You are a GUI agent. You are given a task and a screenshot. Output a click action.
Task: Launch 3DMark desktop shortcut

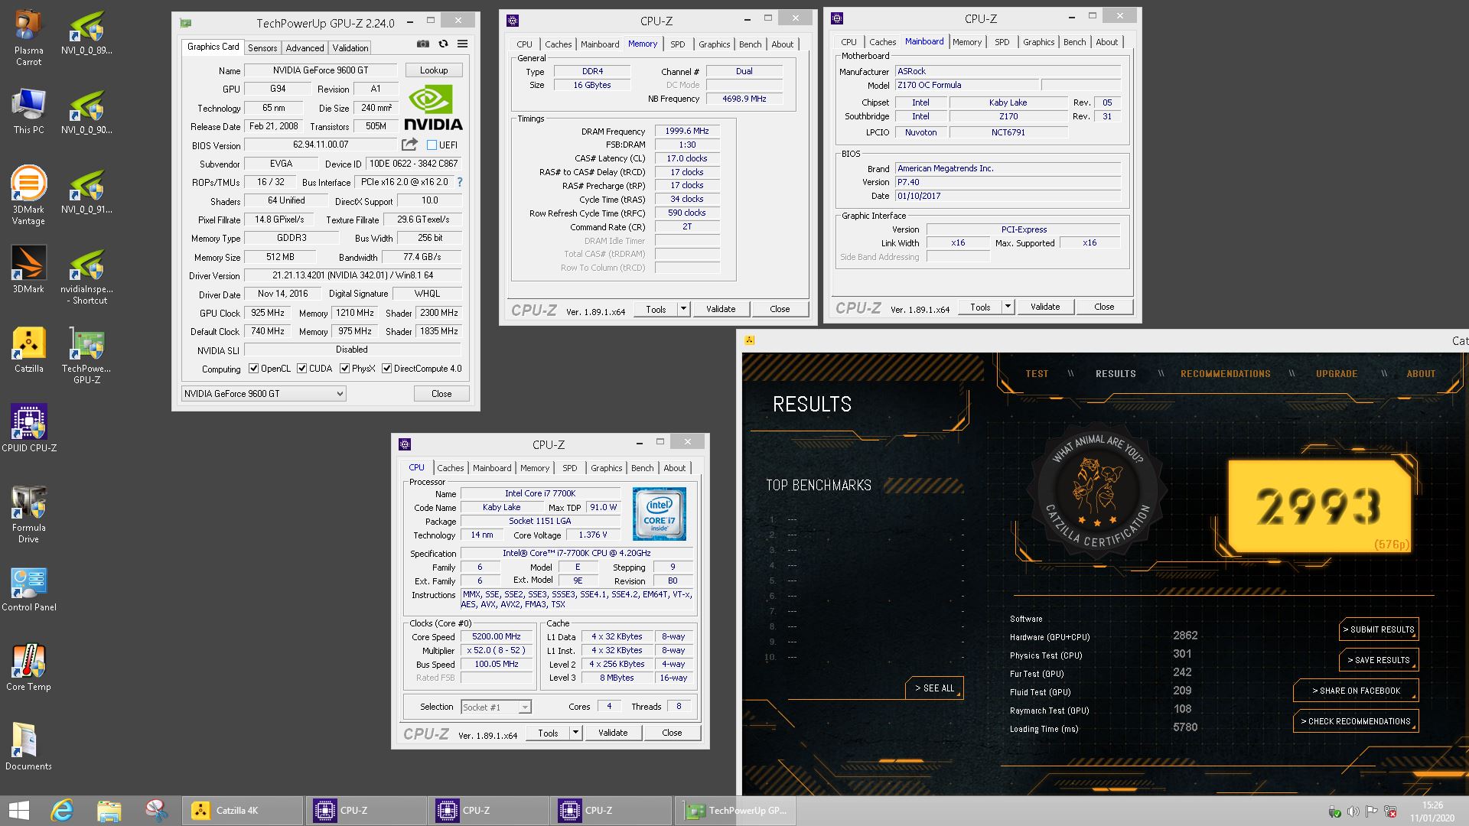point(28,269)
